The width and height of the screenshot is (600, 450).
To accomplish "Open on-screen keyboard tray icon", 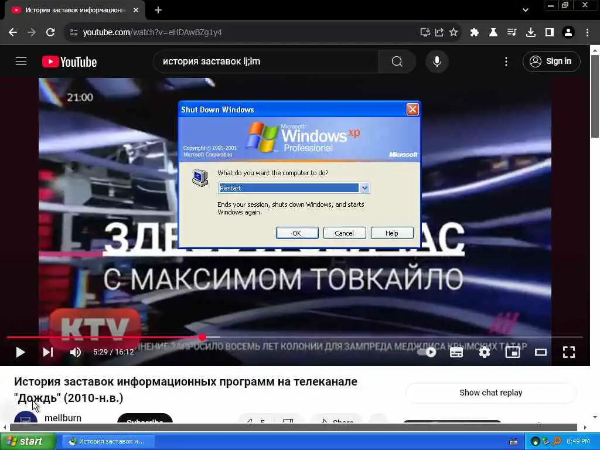I will 513,442.
